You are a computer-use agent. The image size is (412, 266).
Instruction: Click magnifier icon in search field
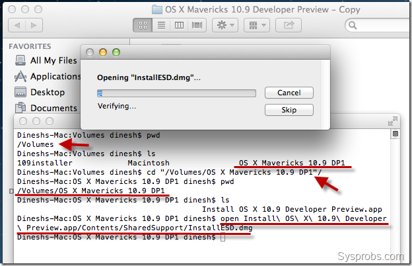click(x=353, y=25)
